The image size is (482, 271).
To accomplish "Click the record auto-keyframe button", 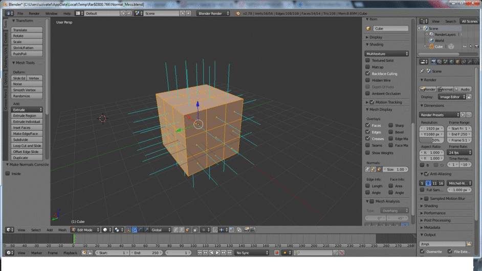I will (277, 253).
